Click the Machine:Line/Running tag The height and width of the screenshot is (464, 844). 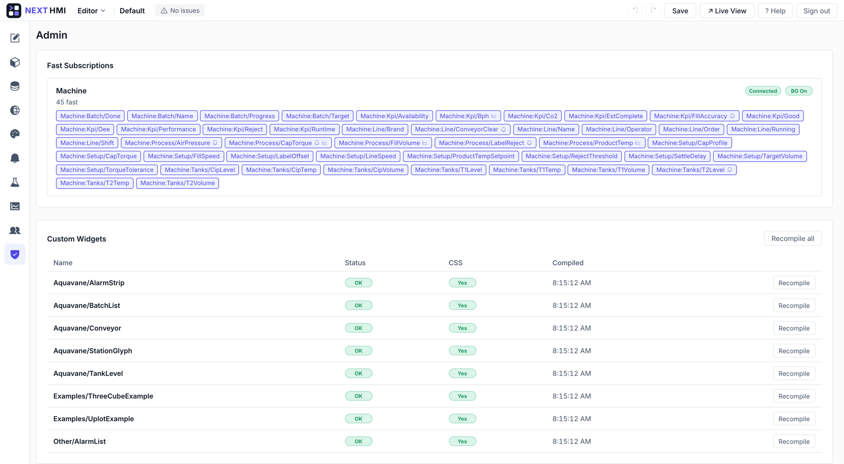click(763, 129)
